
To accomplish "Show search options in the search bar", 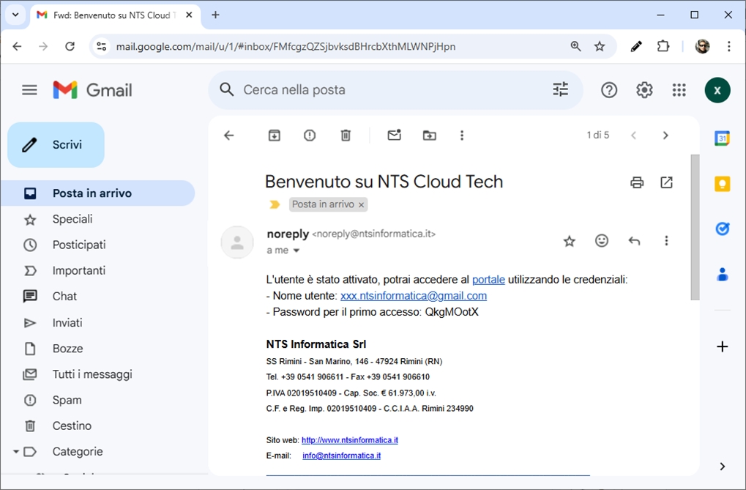I will pyautogui.click(x=560, y=90).
